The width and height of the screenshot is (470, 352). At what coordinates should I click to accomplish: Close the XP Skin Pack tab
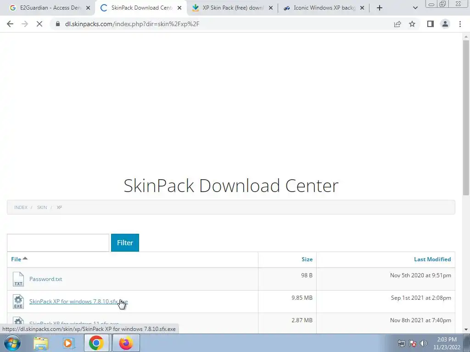[270, 8]
